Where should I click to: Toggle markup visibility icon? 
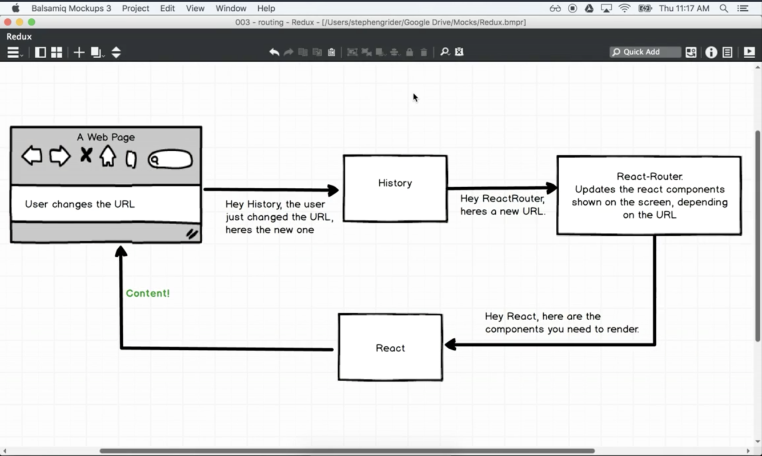pos(459,52)
